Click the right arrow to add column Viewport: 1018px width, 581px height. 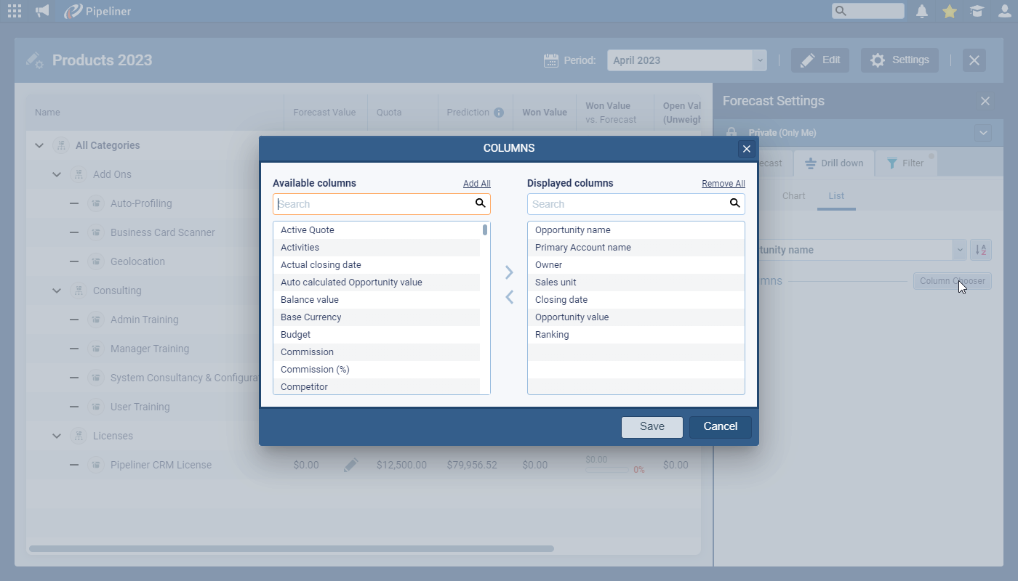coord(509,272)
